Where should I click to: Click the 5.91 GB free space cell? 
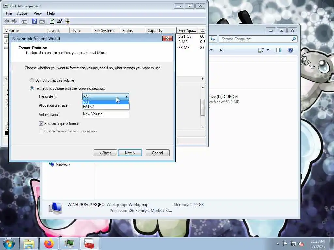tap(185, 36)
